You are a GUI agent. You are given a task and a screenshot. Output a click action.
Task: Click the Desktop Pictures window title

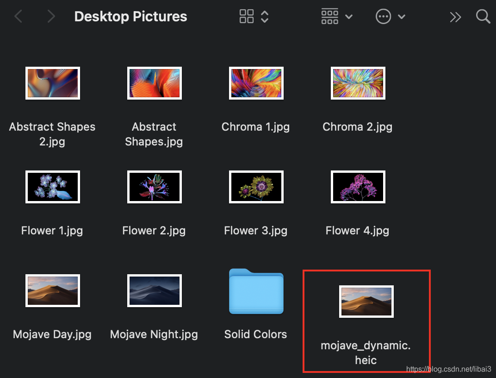130,17
